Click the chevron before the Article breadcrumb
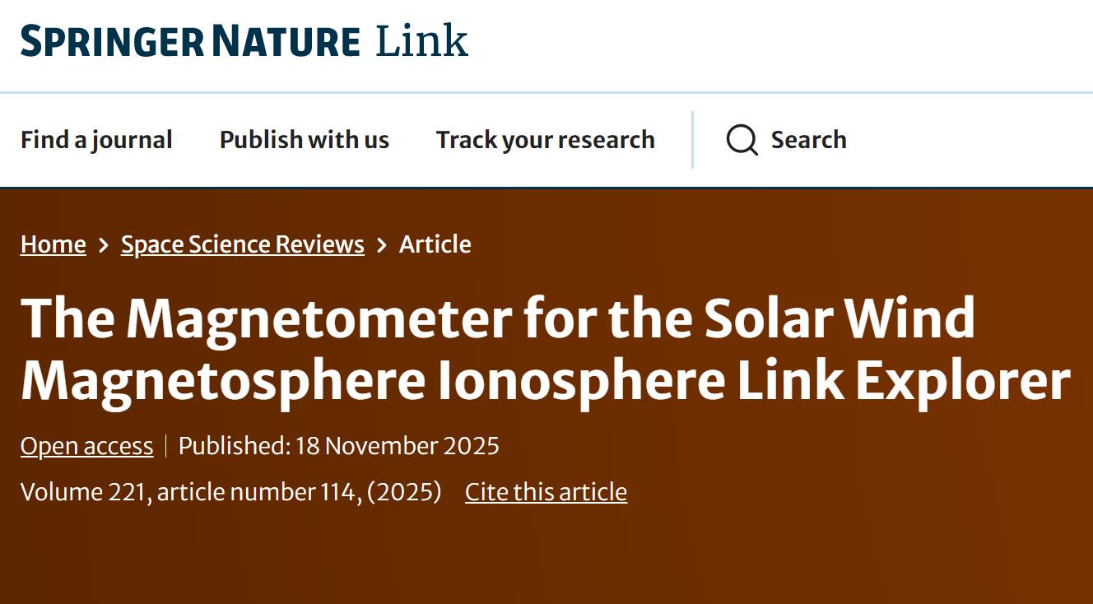The image size is (1093, 604). coord(382,245)
